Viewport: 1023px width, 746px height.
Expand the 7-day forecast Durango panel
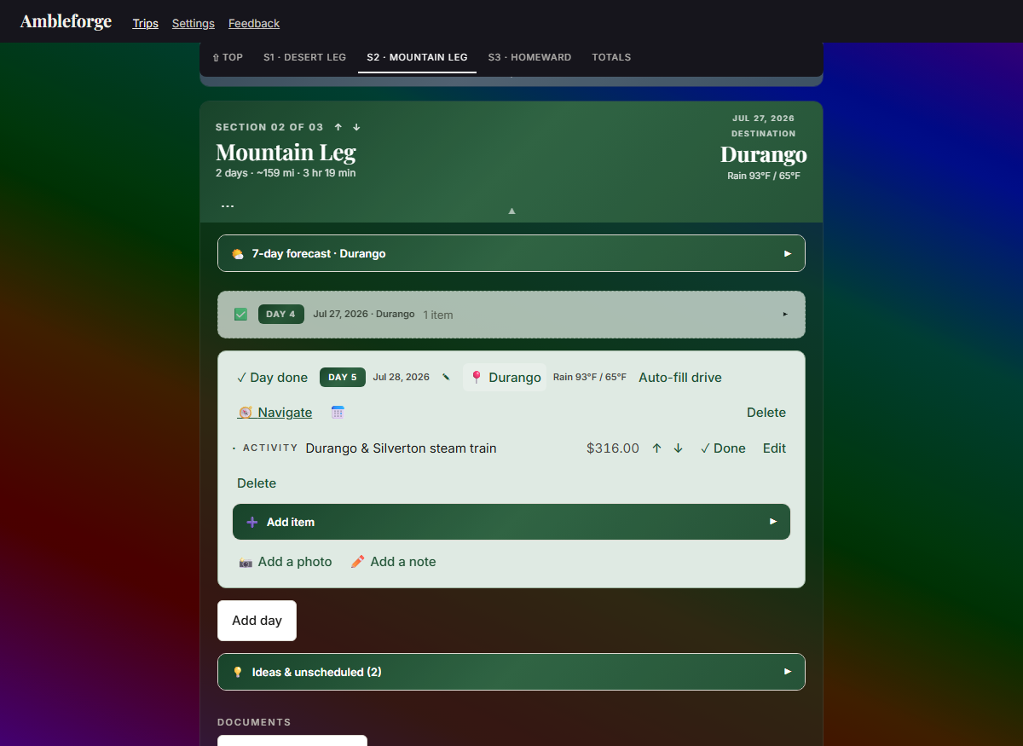click(x=511, y=253)
